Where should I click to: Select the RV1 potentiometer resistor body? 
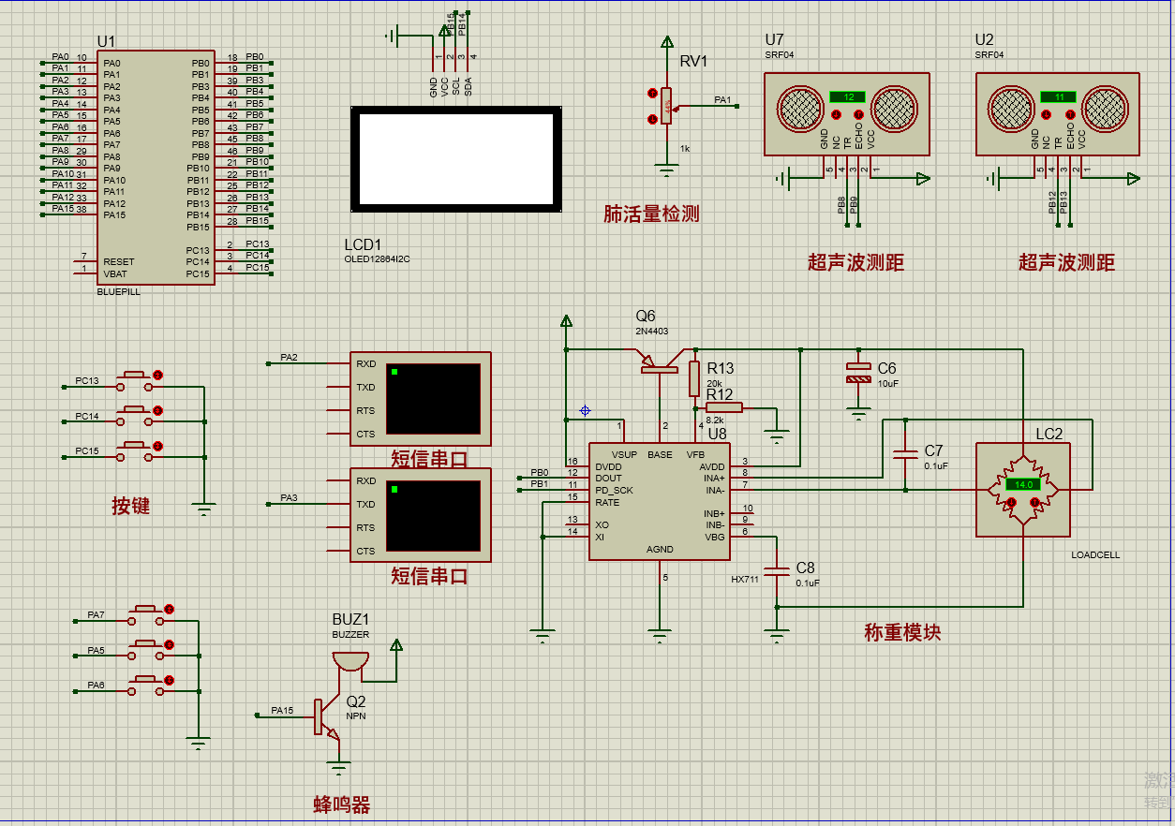[667, 106]
